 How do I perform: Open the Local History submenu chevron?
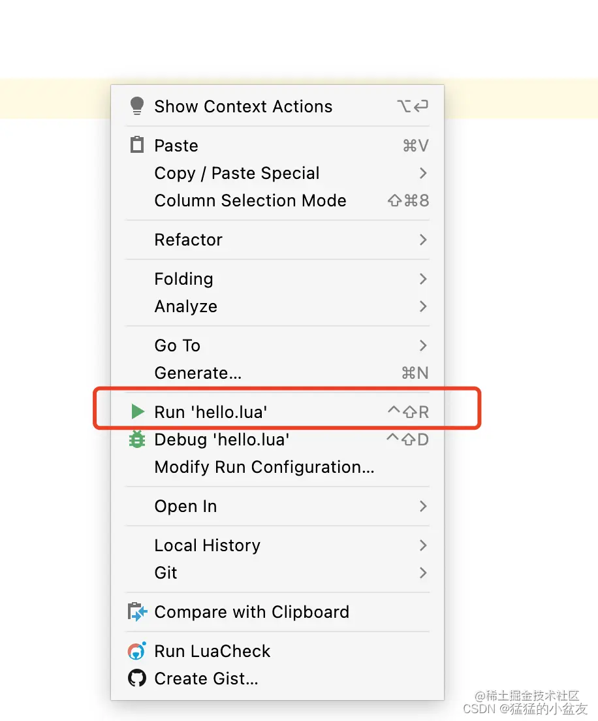coord(423,545)
